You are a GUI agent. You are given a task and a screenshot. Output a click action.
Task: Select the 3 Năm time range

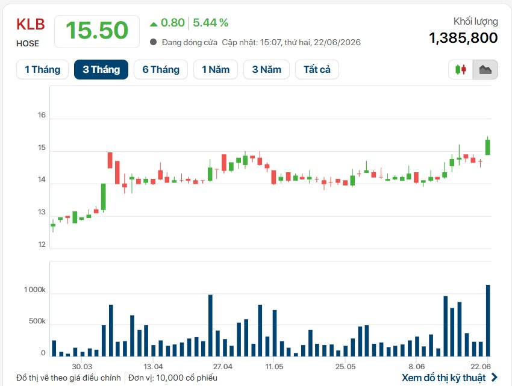point(266,70)
